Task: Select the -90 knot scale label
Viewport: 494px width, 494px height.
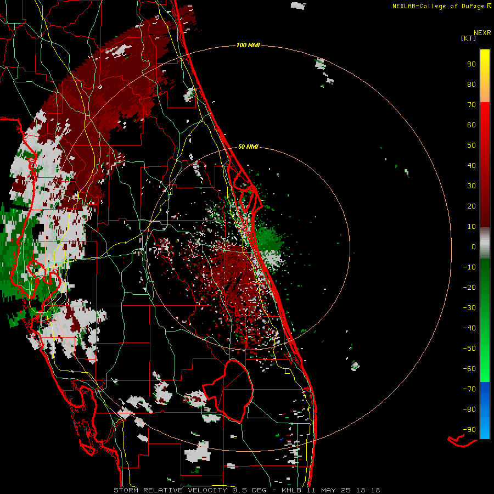Action: point(469,430)
